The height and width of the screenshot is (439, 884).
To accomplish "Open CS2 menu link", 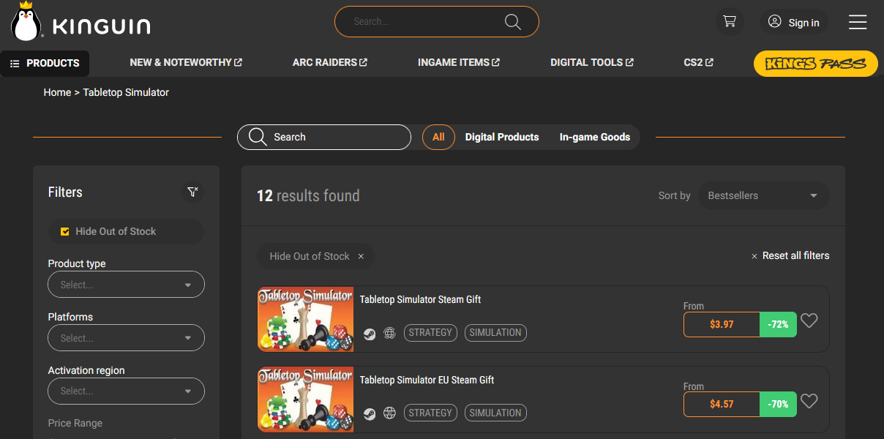I will point(699,63).
